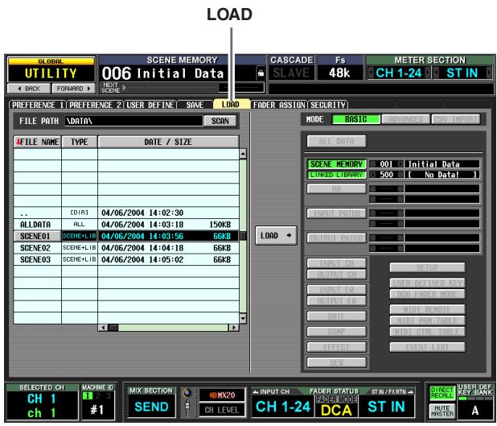Click horizontal scrollbar right arrow
This screenshot has width=497, height=426.
click(x=234, y=327)
